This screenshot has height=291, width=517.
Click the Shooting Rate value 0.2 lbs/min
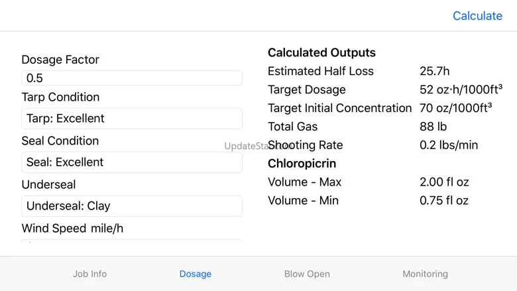(449, 145)
